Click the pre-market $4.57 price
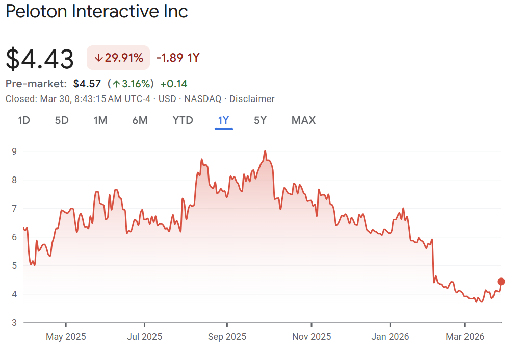This screenshot has height=354, width=519. click(87, 84)
